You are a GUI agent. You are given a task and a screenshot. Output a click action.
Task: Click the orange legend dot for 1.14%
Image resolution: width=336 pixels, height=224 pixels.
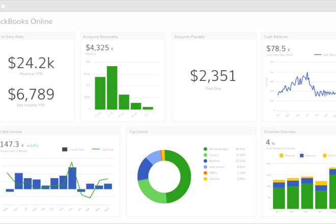point(205,173)
